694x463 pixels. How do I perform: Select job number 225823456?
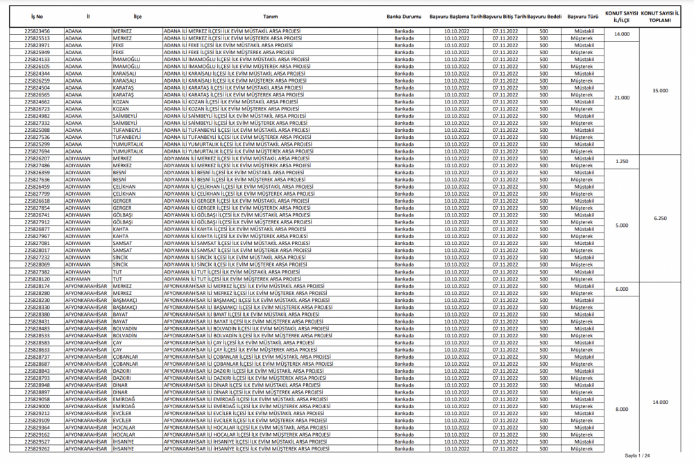point(37,31)
